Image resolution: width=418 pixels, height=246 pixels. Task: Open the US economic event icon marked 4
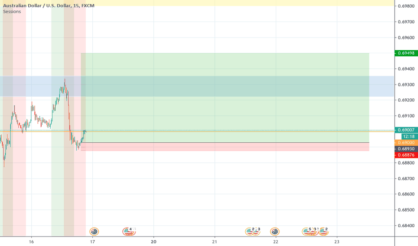click(x=128, y=232)
